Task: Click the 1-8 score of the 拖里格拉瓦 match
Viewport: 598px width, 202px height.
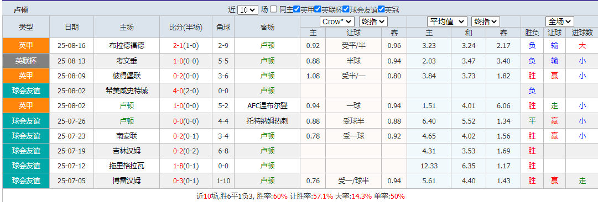Action: point(178,166)
